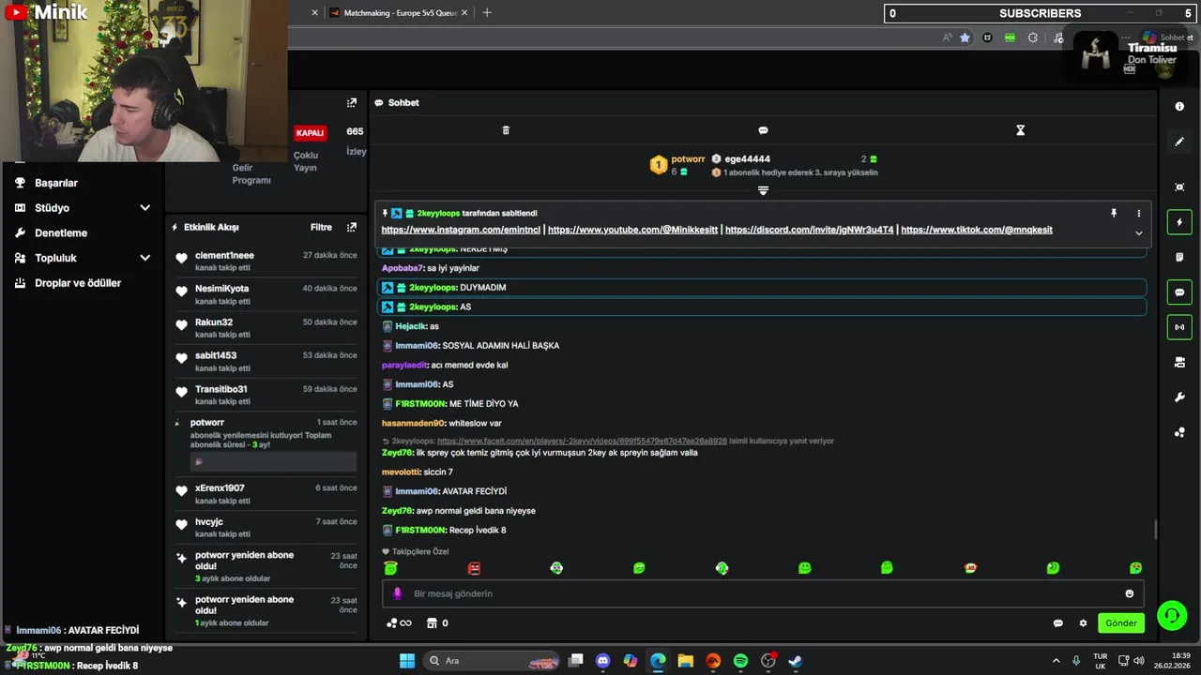This screenshot has width=1201, height=675.
Task: Click username ege44444 in leaderboard
Action: point(747,159)
